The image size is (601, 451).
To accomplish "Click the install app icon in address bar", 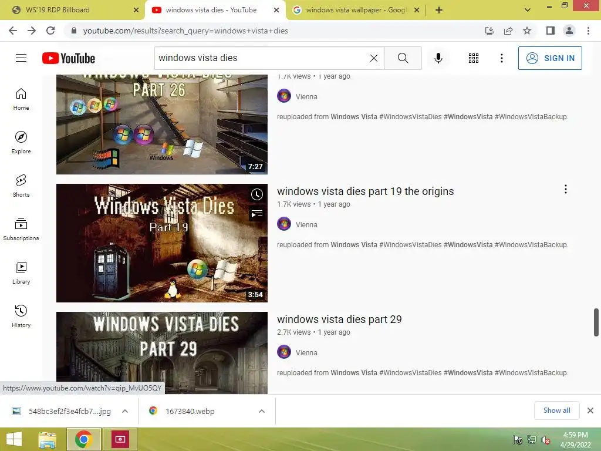I will coord(489,31).
